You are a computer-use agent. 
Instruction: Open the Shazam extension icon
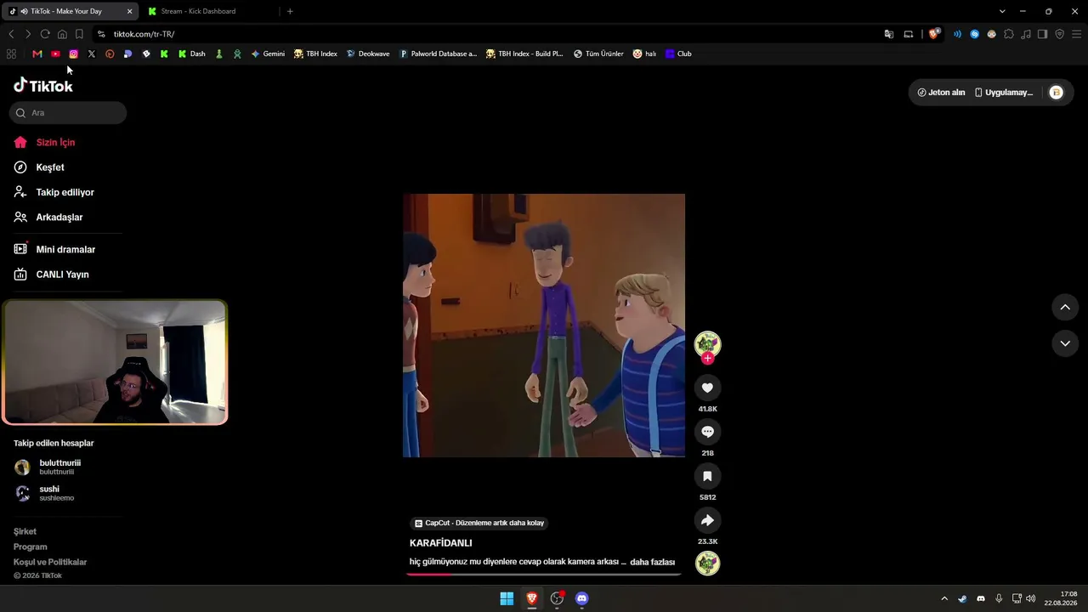tap(975, 34)
